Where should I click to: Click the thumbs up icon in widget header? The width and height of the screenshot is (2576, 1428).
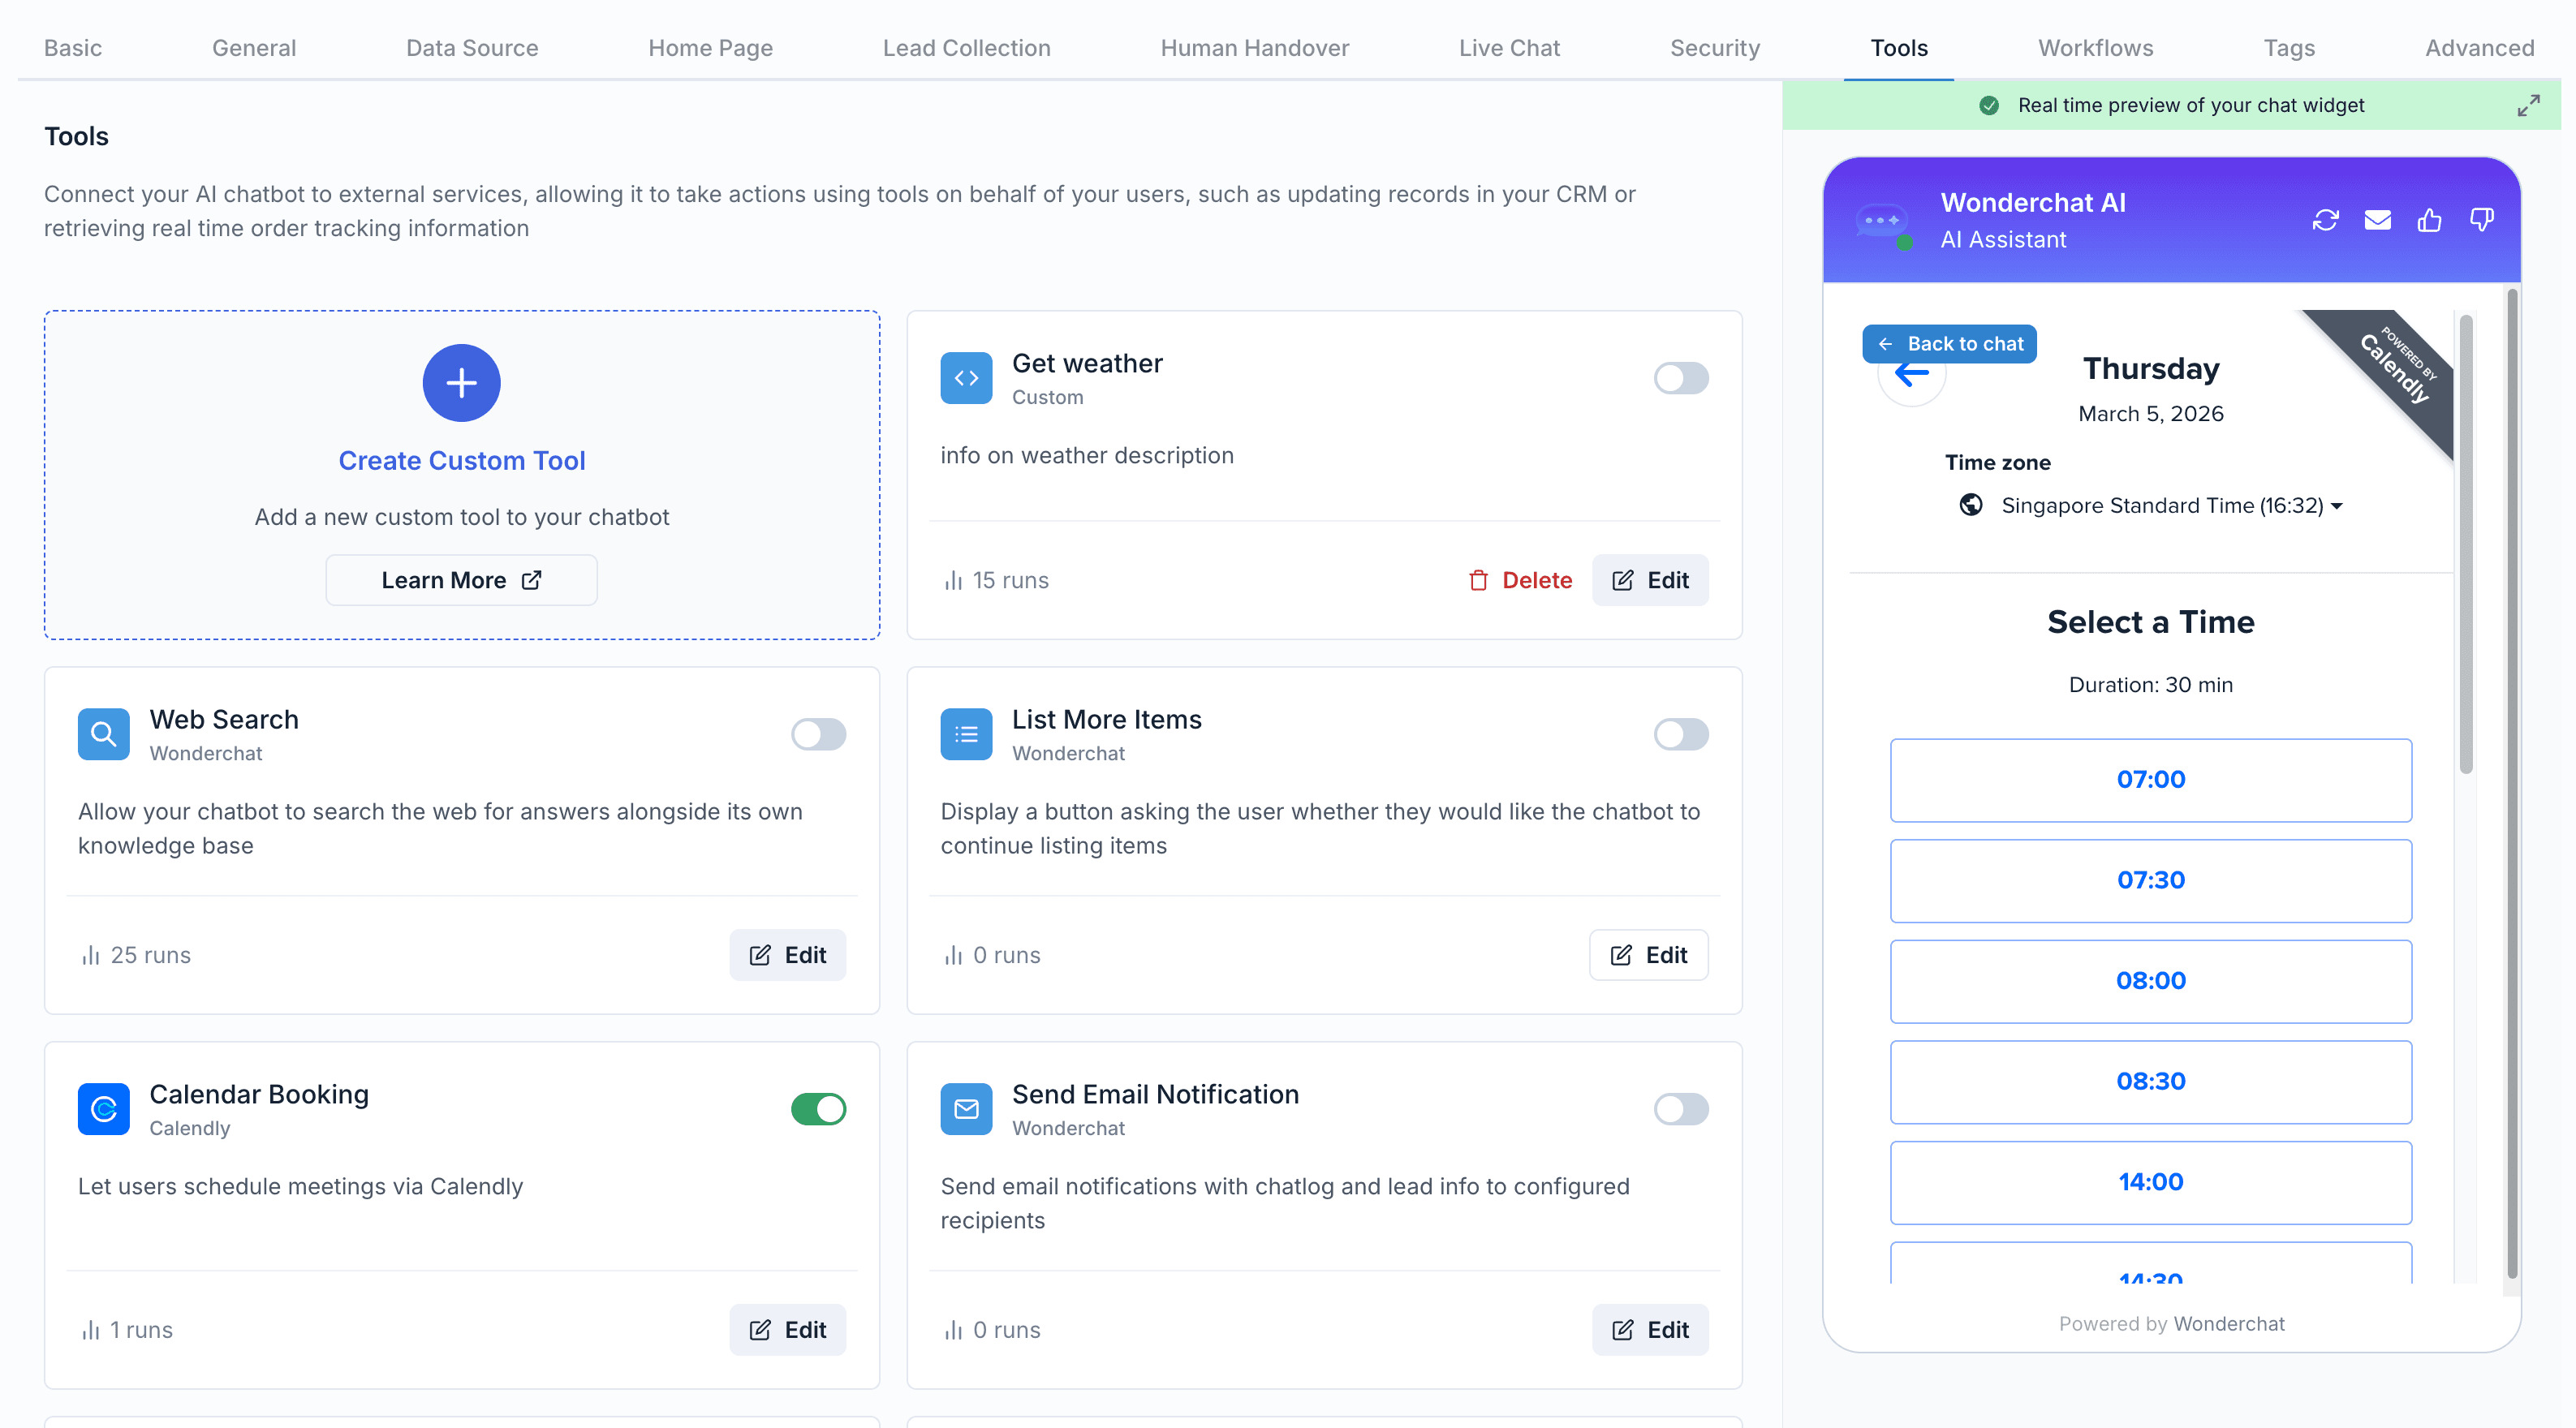point(2429,220)
